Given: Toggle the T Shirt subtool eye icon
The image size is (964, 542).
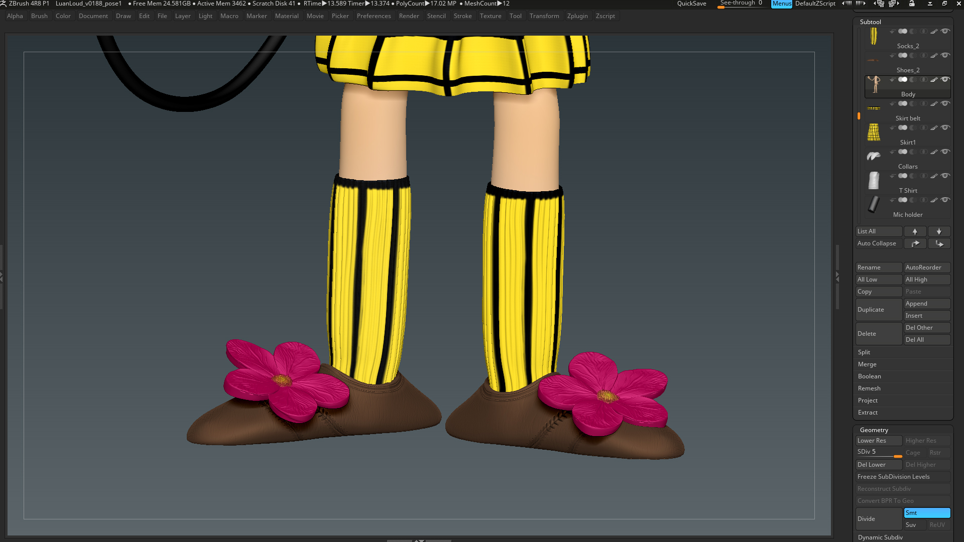Looking at the screenshot, I should click(945, 176).
